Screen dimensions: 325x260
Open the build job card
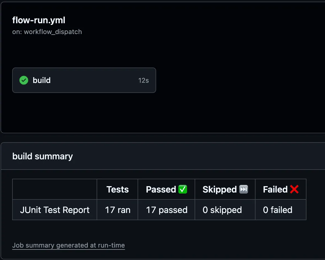point(84,80)
